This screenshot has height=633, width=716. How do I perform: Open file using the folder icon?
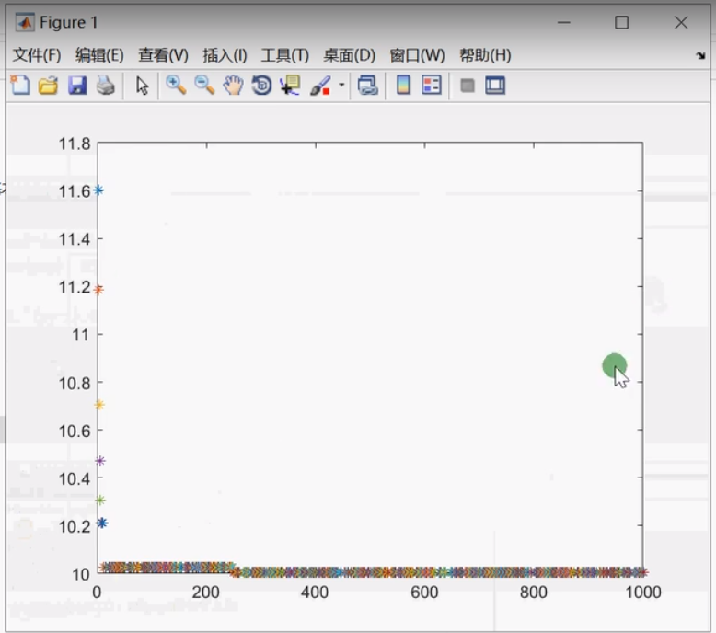[49, 86]
